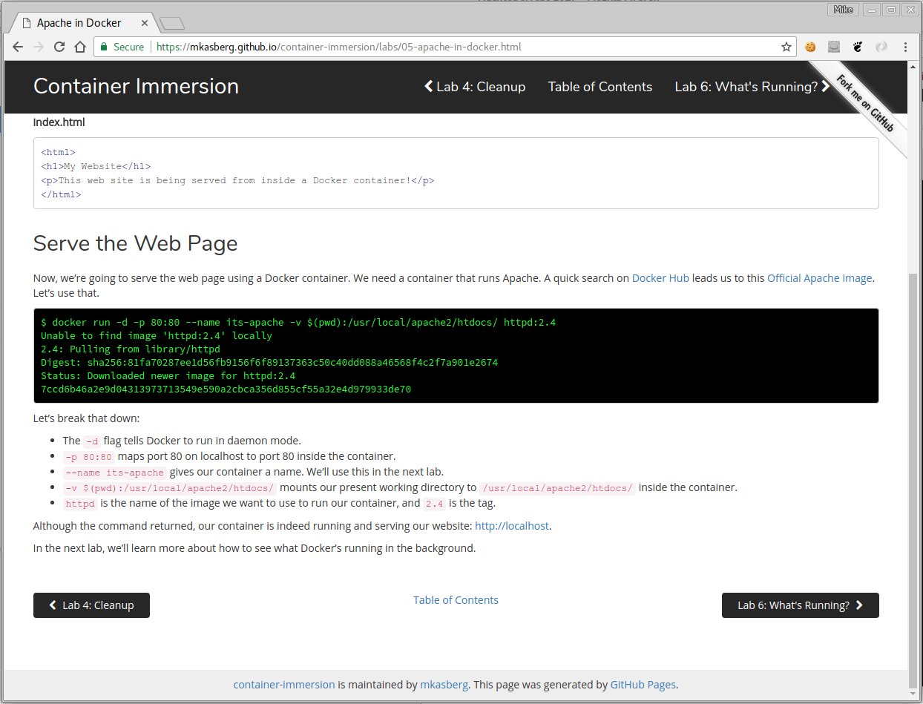Click the container ID line starting 7ccd6b46
This screenshot has height=704, width=923.
point(226,389)
